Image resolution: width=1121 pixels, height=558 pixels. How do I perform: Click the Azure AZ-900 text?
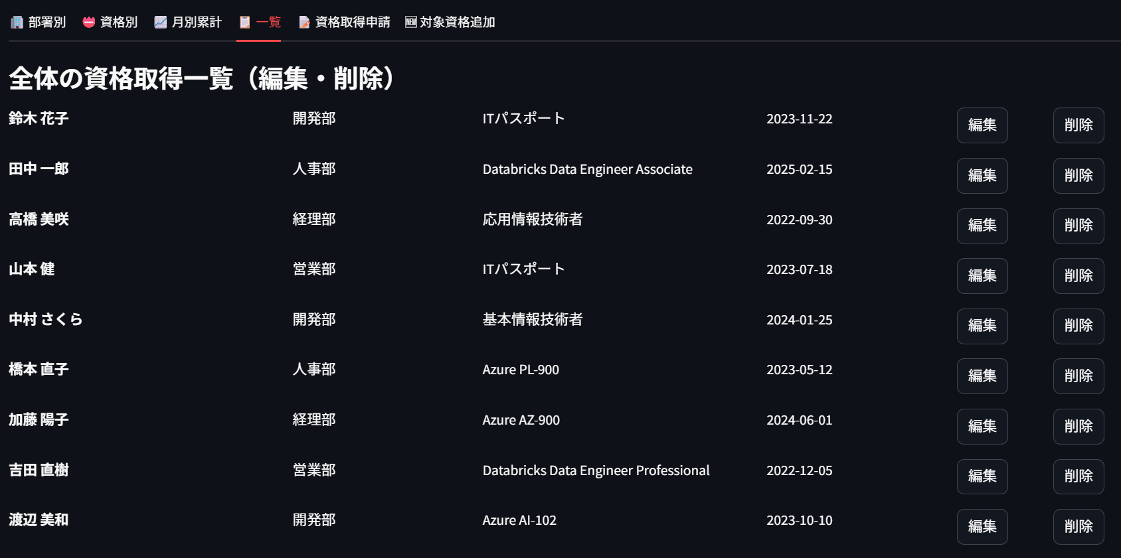[x=521, y=420]
